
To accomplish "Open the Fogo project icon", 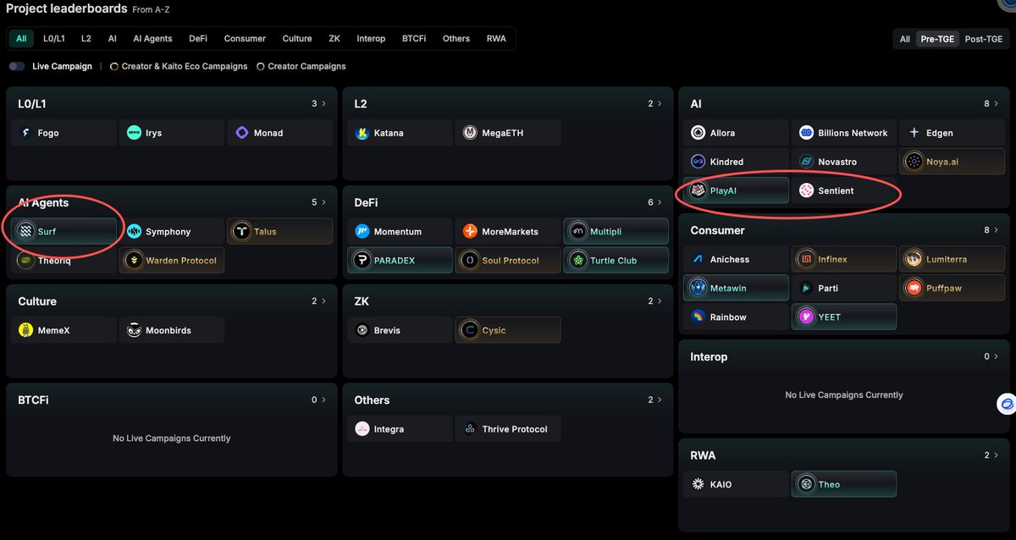I will coord(25,133).
